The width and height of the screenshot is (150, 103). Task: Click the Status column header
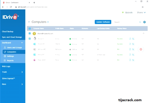click(72, 29)
